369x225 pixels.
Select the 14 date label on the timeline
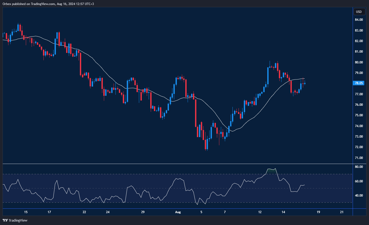click(283, 212)
